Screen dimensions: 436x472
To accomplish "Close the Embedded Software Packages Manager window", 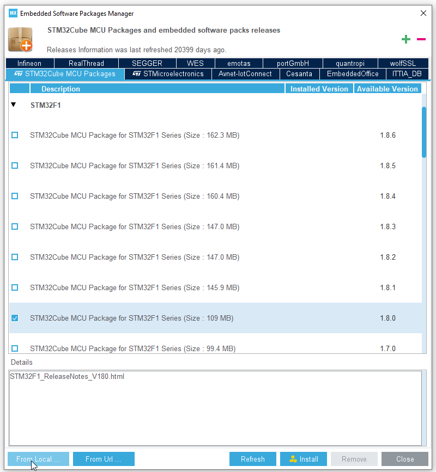I will [x=423, y=13].
